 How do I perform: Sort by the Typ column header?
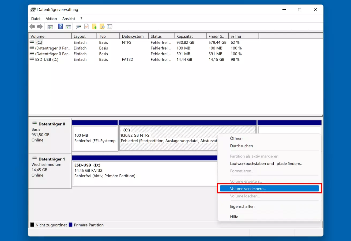[x=108, y=36]
